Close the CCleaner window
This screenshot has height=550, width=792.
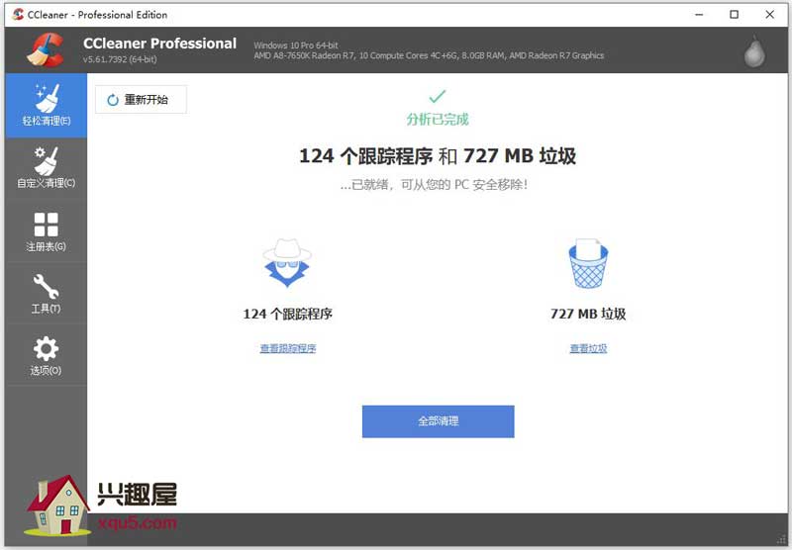(x=770, y=15)
